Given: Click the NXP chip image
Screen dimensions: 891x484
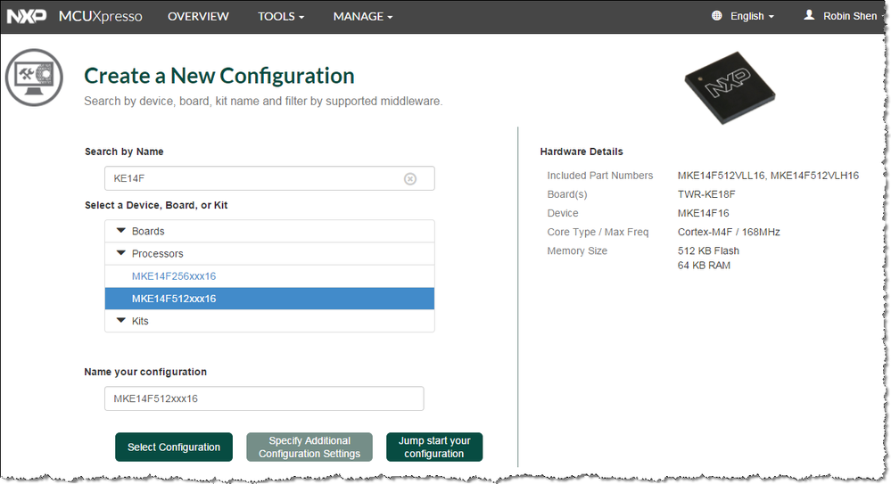Looking at the screenshot, I should pos(730,87).
